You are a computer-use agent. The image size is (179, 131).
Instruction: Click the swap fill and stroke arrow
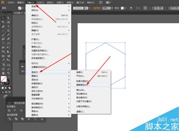click(x=9, y=77)
